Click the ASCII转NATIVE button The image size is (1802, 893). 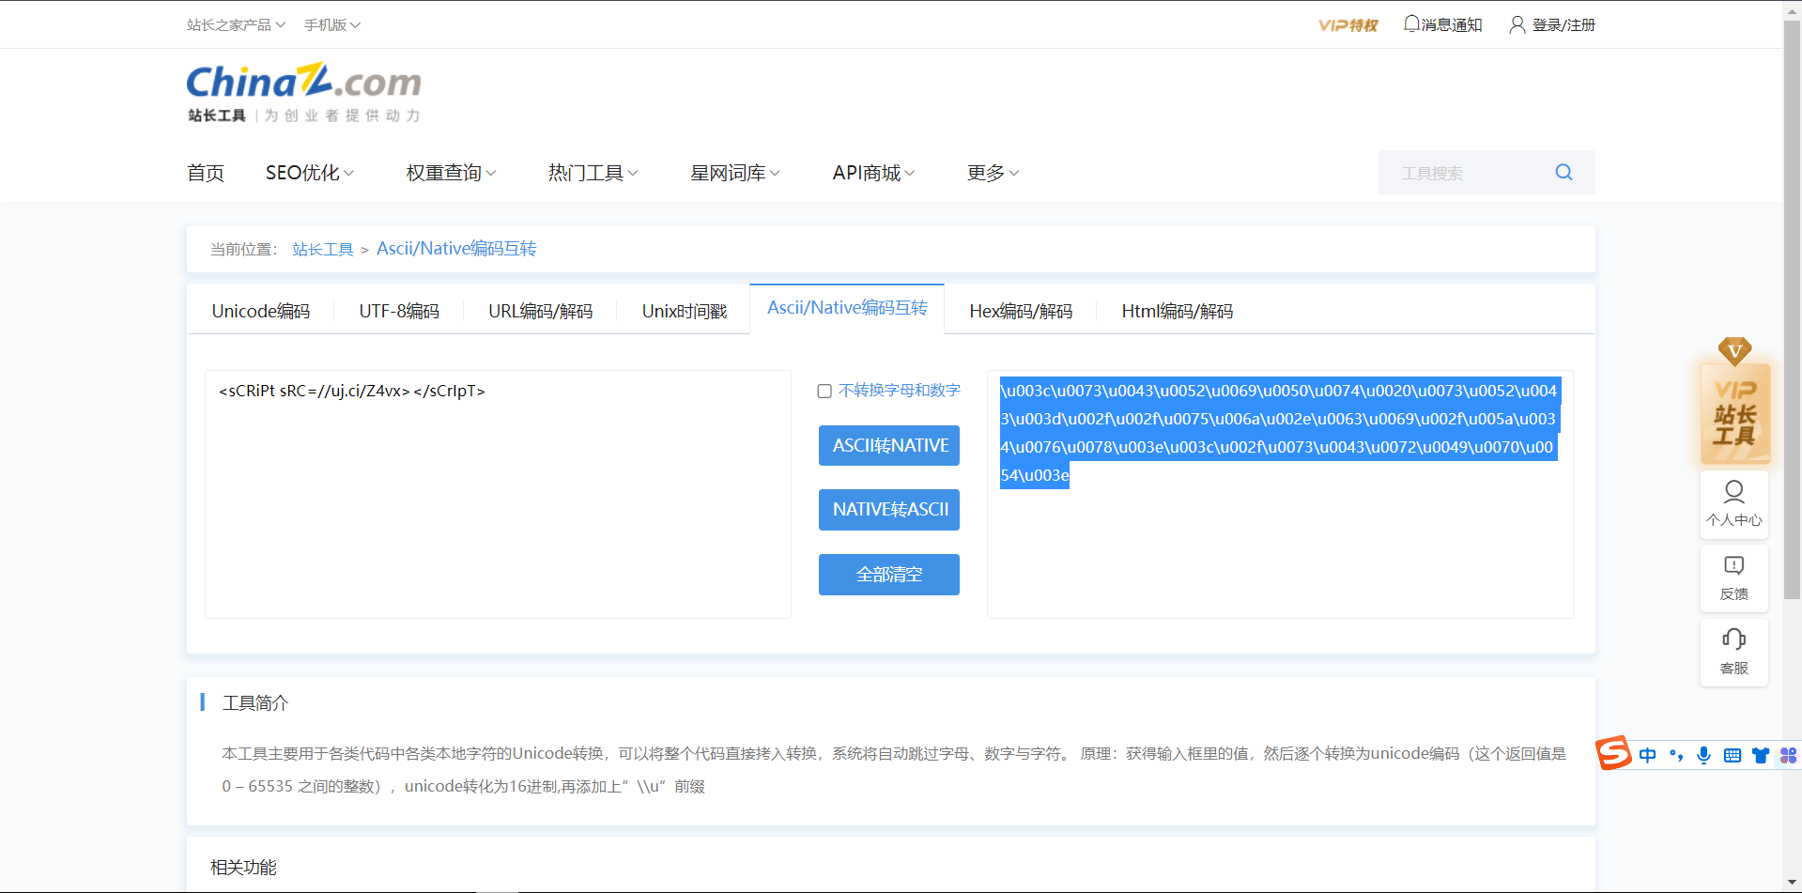pos(889,445)
